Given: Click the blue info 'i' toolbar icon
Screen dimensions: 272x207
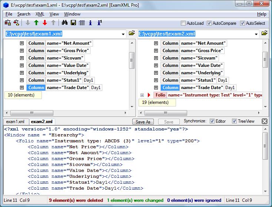Looking at the screenshot, I should [x=90, y=23].
